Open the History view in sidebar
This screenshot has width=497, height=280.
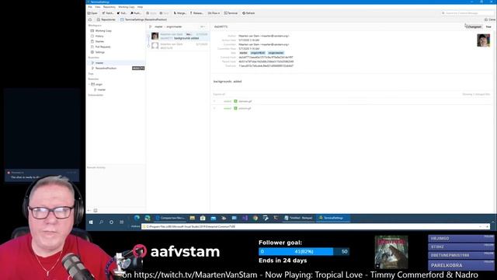pyautogui.click(x=97, y=37)
